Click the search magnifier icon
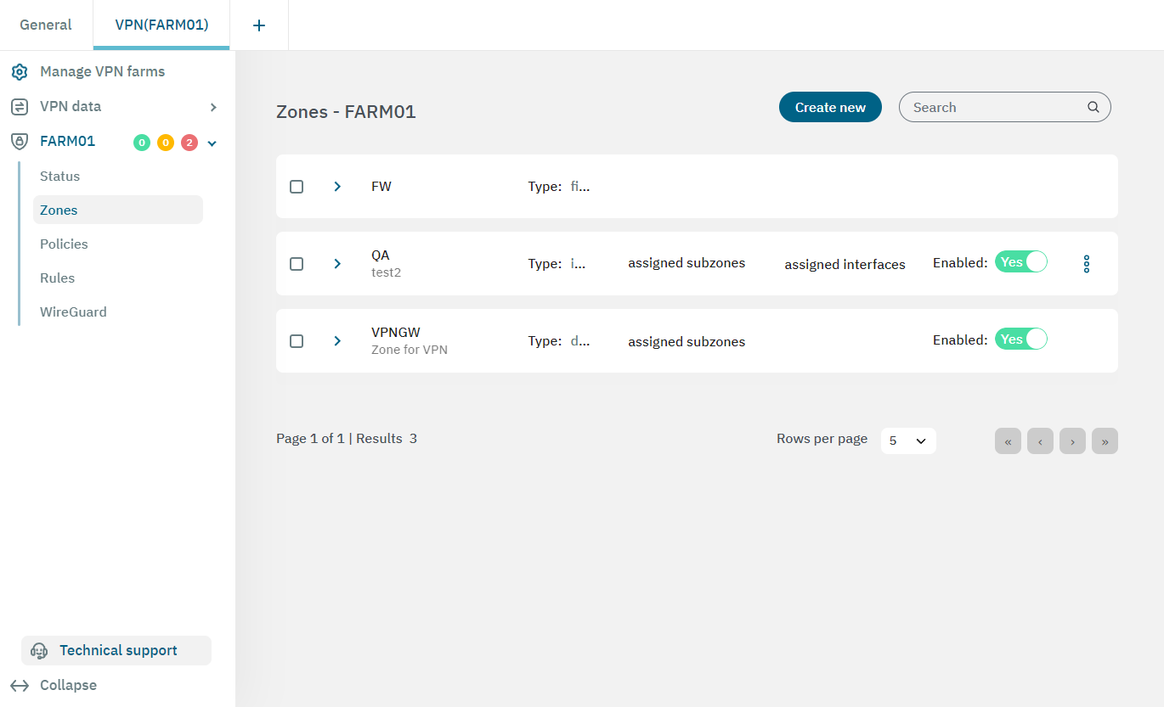Viewport: 1164px width, 707px height. point(1093,108)
